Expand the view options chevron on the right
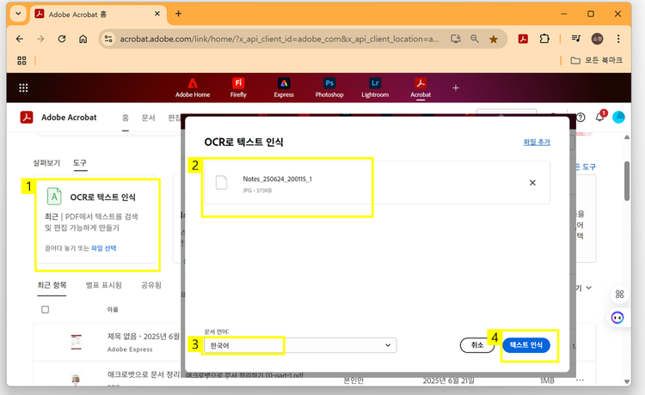 [x=588, y=288]
